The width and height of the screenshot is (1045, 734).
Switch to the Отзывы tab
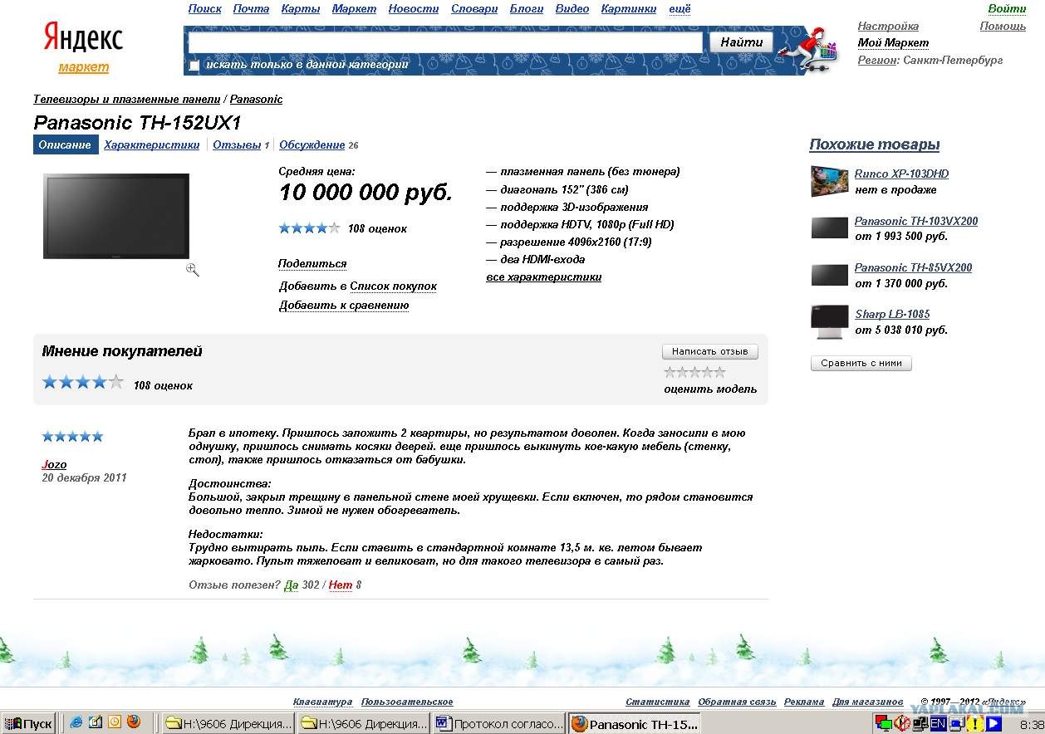(237, 144)
